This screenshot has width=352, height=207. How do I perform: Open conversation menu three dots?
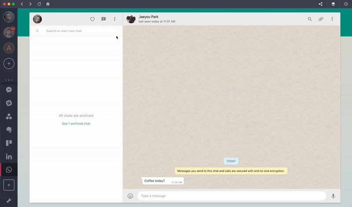tap(332, 19)
